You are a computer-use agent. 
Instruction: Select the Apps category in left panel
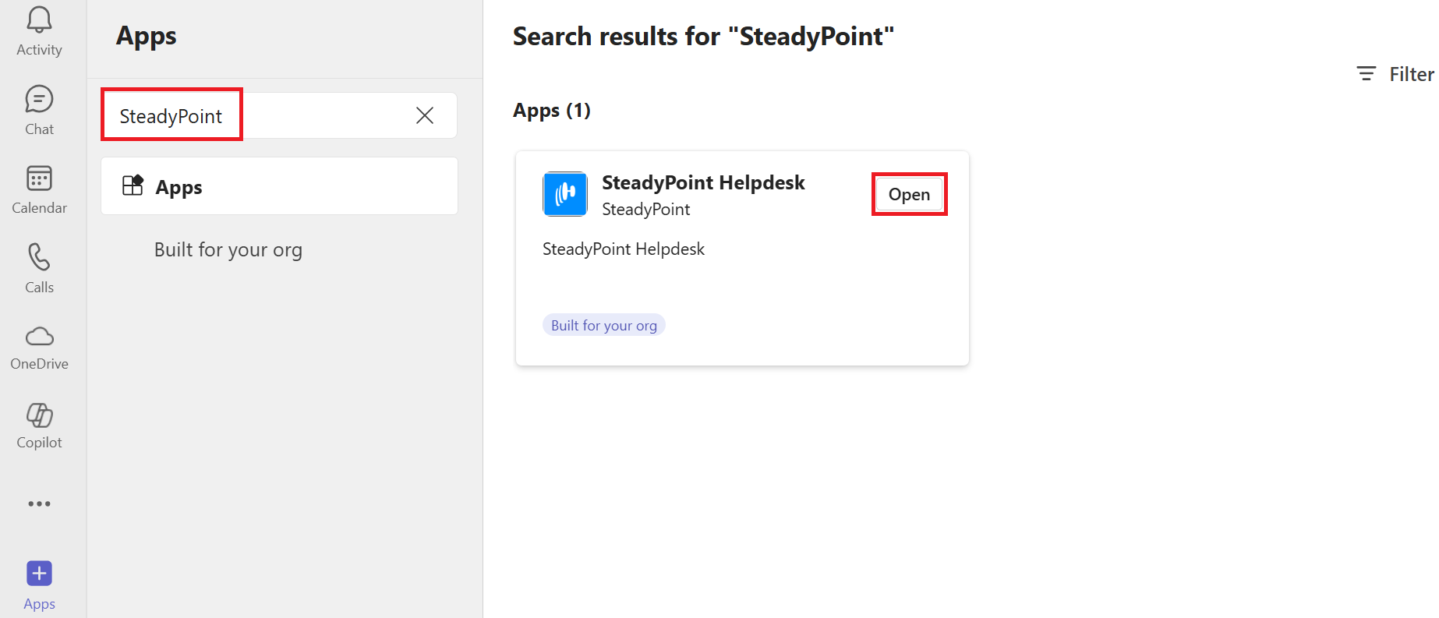[x=279, y=186]
